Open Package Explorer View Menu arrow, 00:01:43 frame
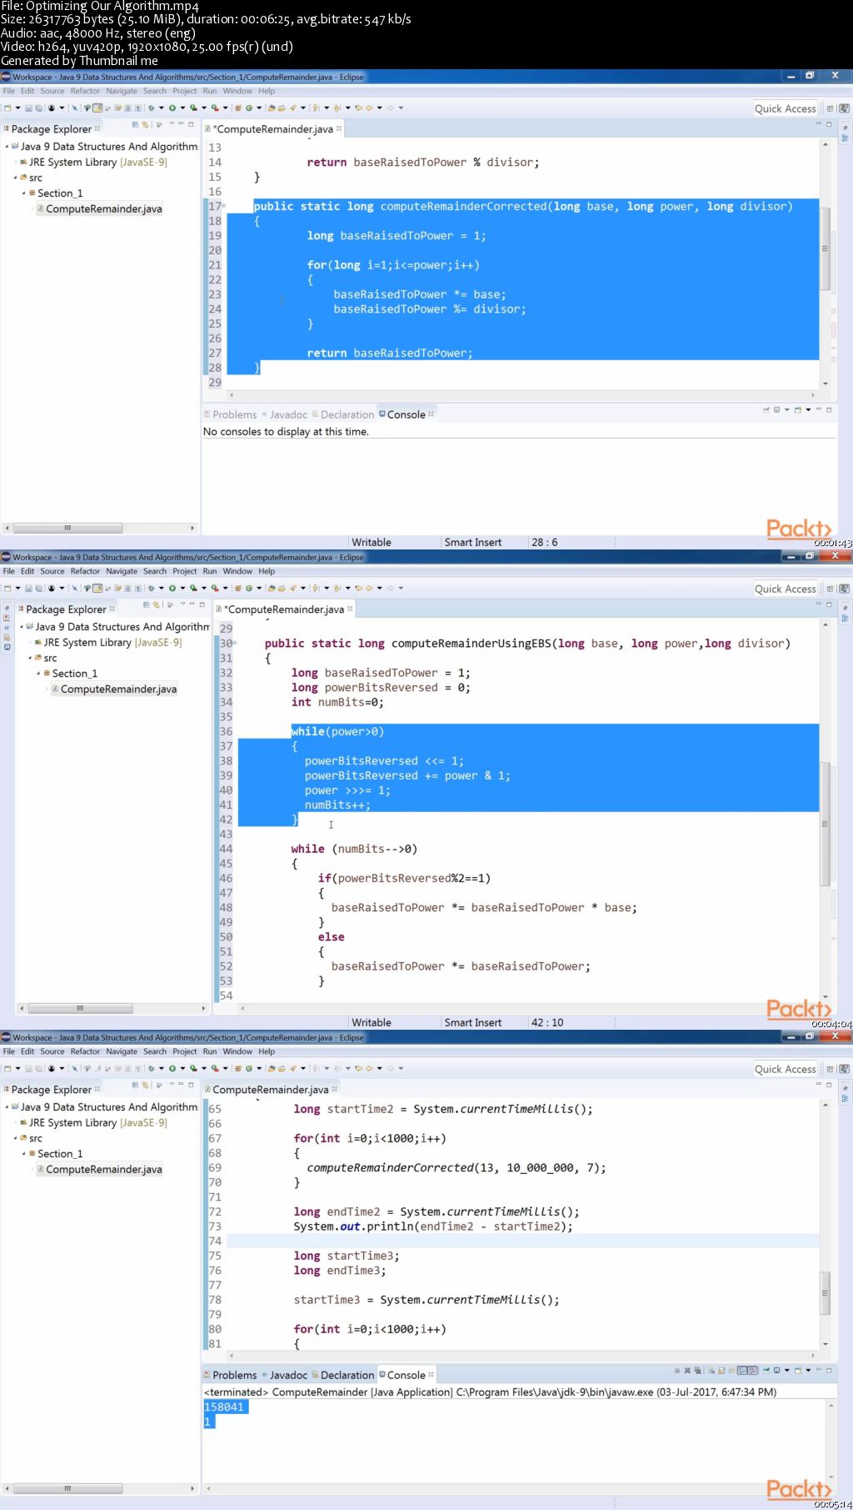853x1510 pixels. click(172, 124)
